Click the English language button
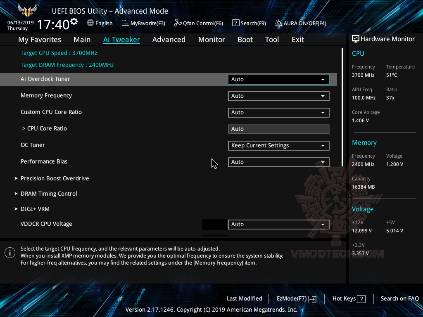Screen dimensions: 423x317 [100, 23]
